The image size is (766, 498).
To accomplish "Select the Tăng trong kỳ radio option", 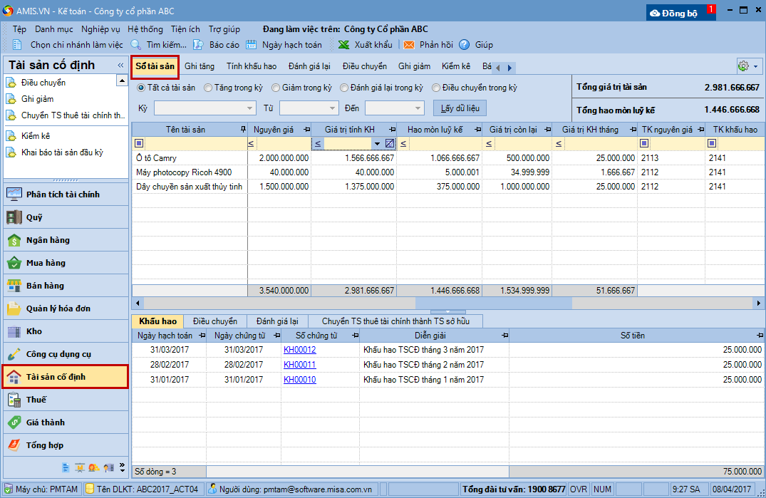I will 208,88.
